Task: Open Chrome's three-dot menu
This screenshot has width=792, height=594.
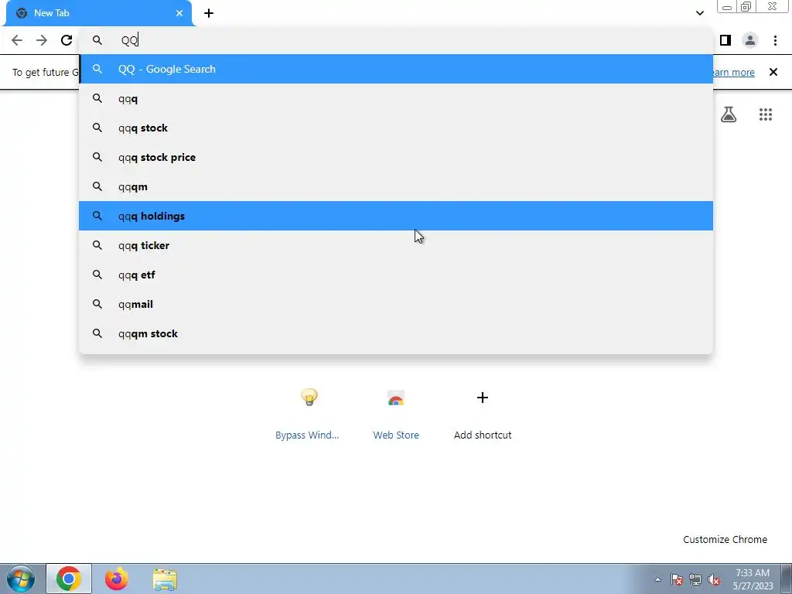Action: tap(775, 40)
